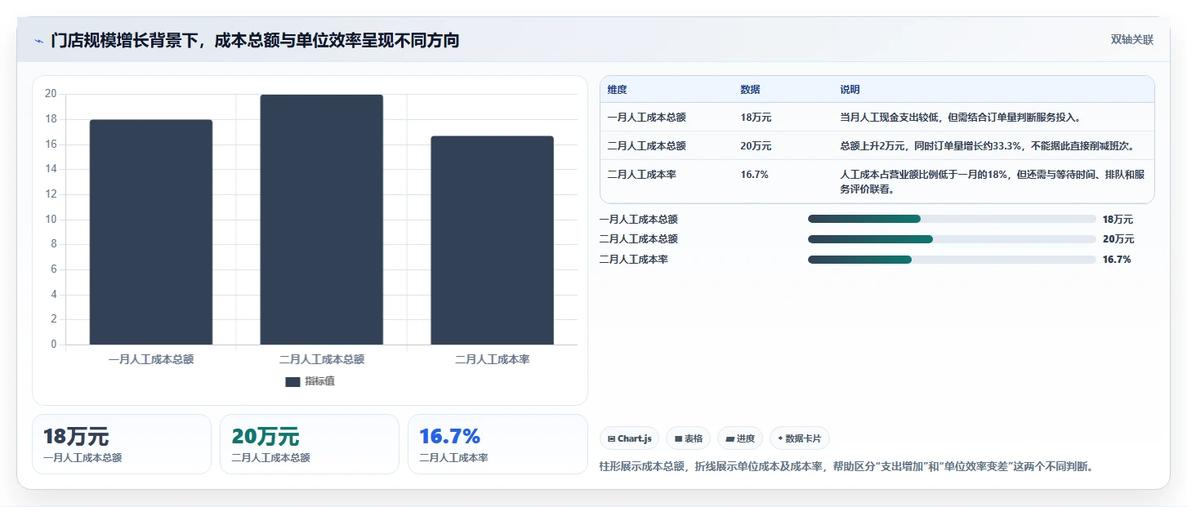
Task: Toggle the 指标值 legend swatch
Action: 292,381
